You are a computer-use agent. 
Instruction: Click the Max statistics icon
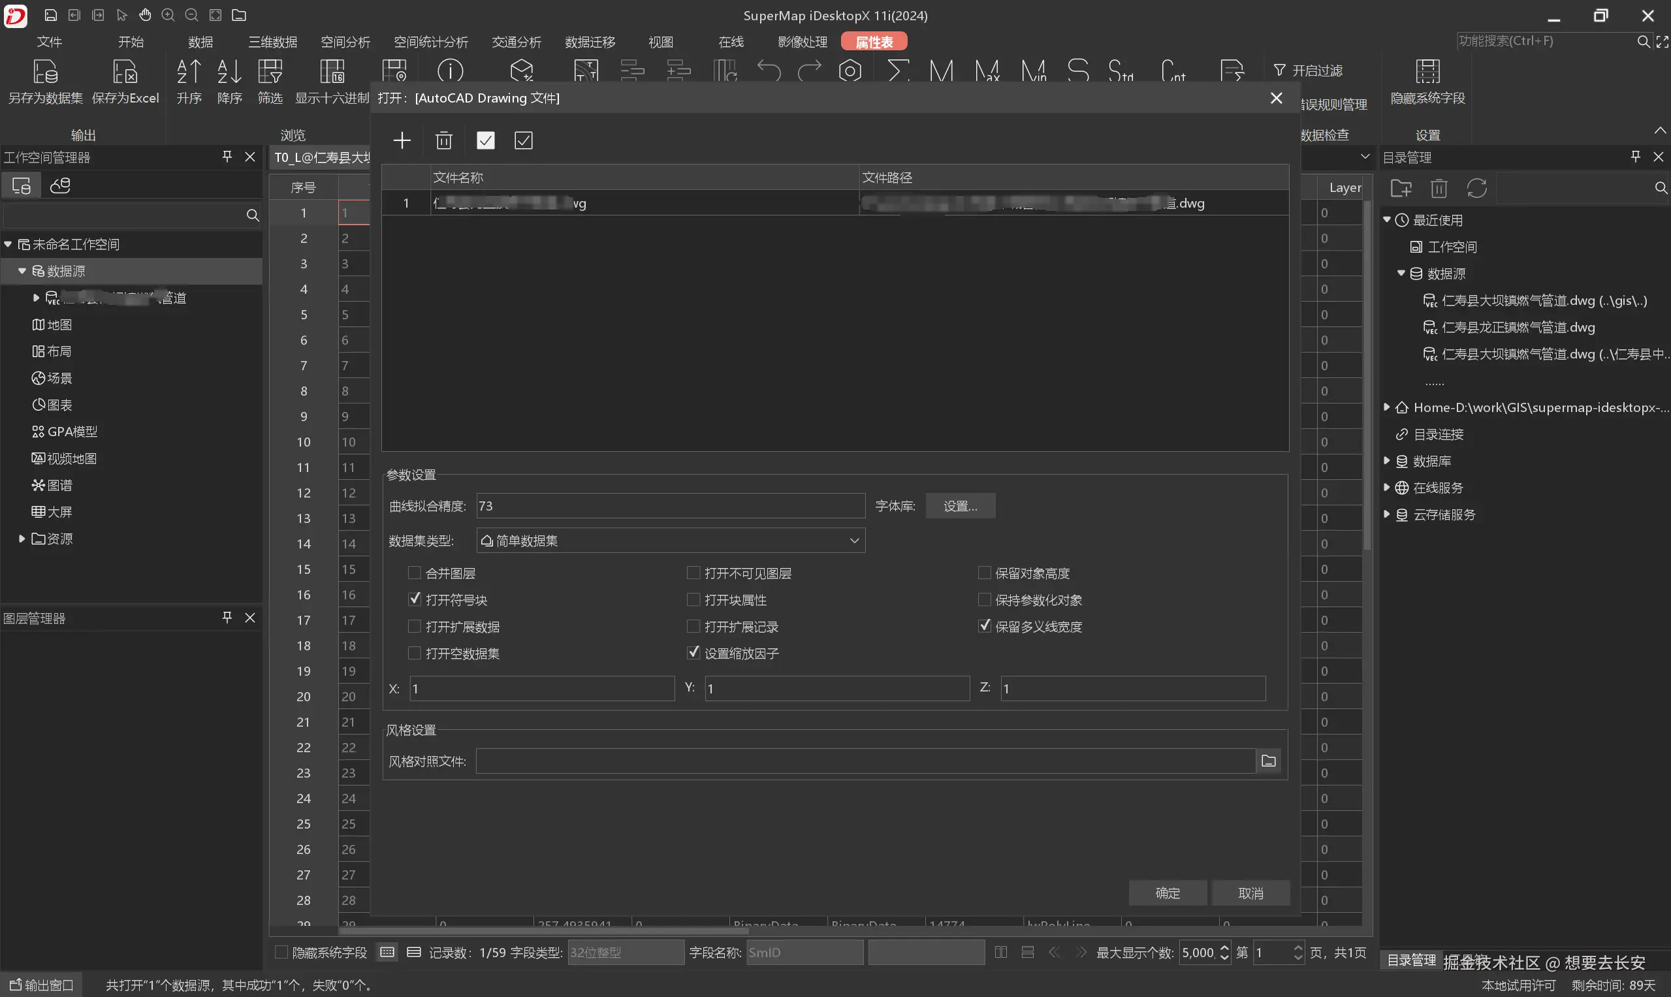tap(988, 71)
